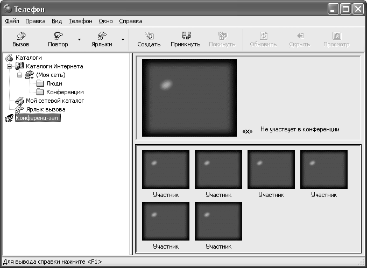
Task: Open the Вид menu
Action: (x=57, y=21)
